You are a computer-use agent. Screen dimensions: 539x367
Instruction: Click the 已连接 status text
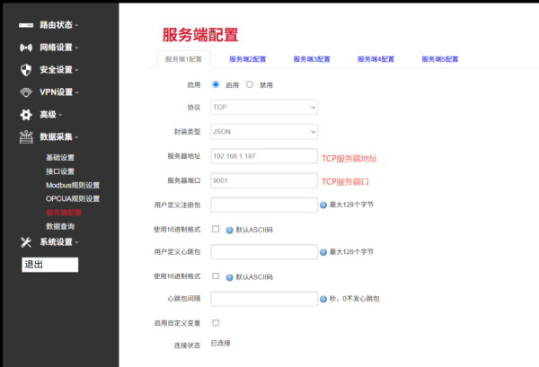coord(221,343)
